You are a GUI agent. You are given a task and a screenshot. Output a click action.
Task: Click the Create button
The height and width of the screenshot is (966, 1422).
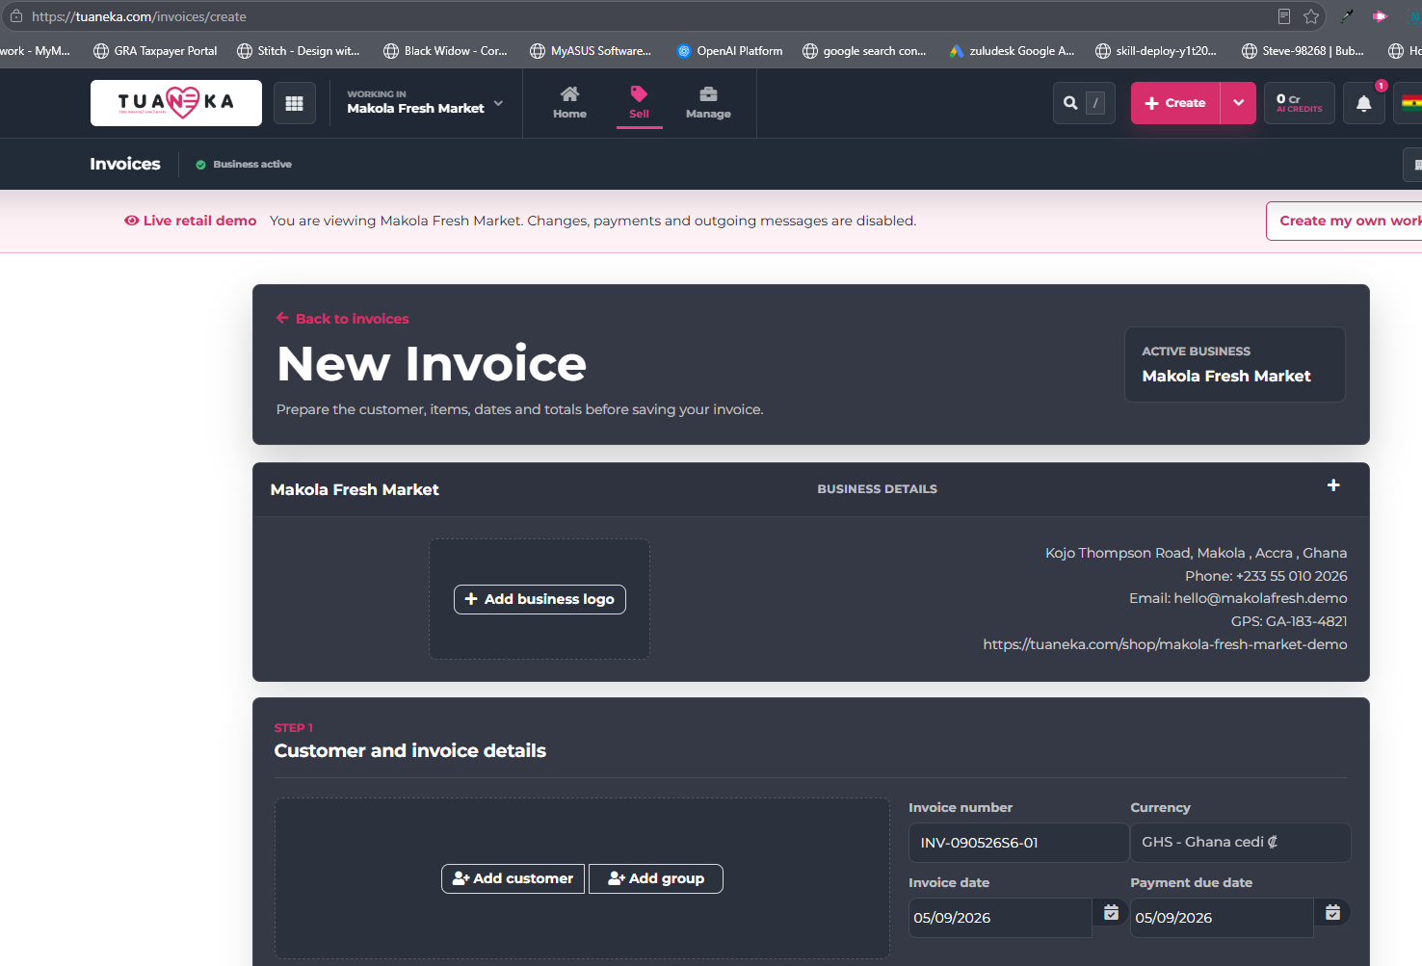click(x=1175, y=103)
